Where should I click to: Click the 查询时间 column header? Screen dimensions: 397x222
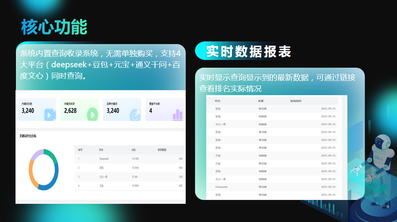[296, 101]
